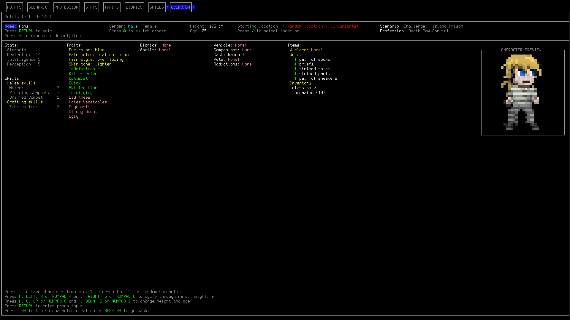Click the Crafting skills heading
Screen dimensions: 570x320
25,102
